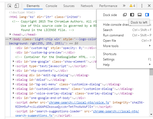This screenshot has height=119, width=153.
Task: Expand the bg-sel-menu dialog node
Action: click(x=14, y=84)
